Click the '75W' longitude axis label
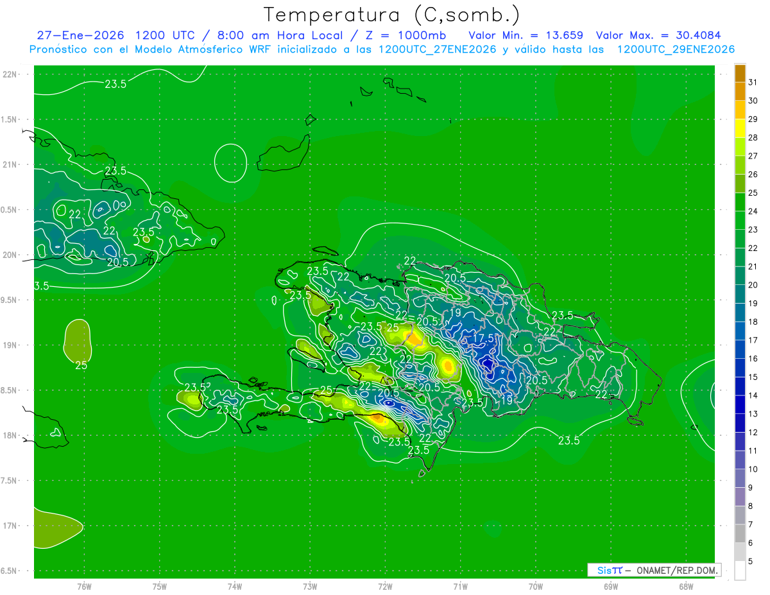 pos(160,586)
